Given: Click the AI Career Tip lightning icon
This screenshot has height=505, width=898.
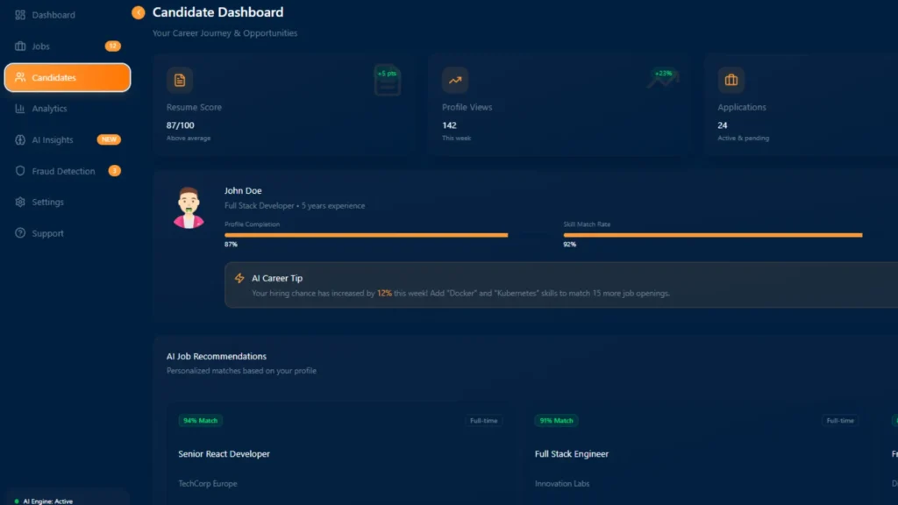Looking at the screenshot, I should click(239, 278).
